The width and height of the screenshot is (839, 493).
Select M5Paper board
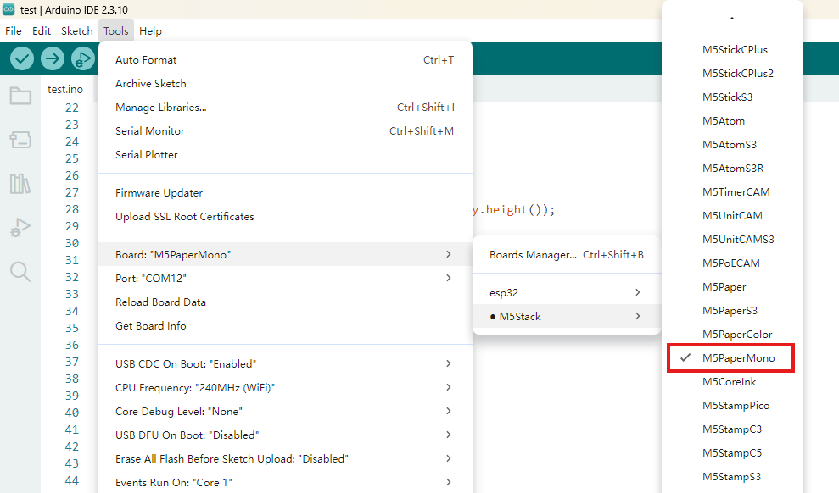pos(732,287)
